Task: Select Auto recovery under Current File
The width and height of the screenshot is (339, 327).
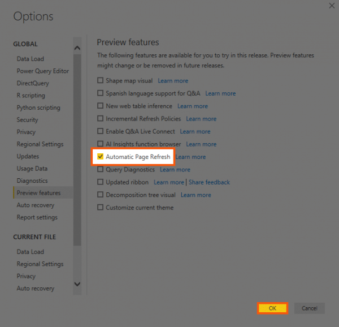Action: tap(36, 289)
